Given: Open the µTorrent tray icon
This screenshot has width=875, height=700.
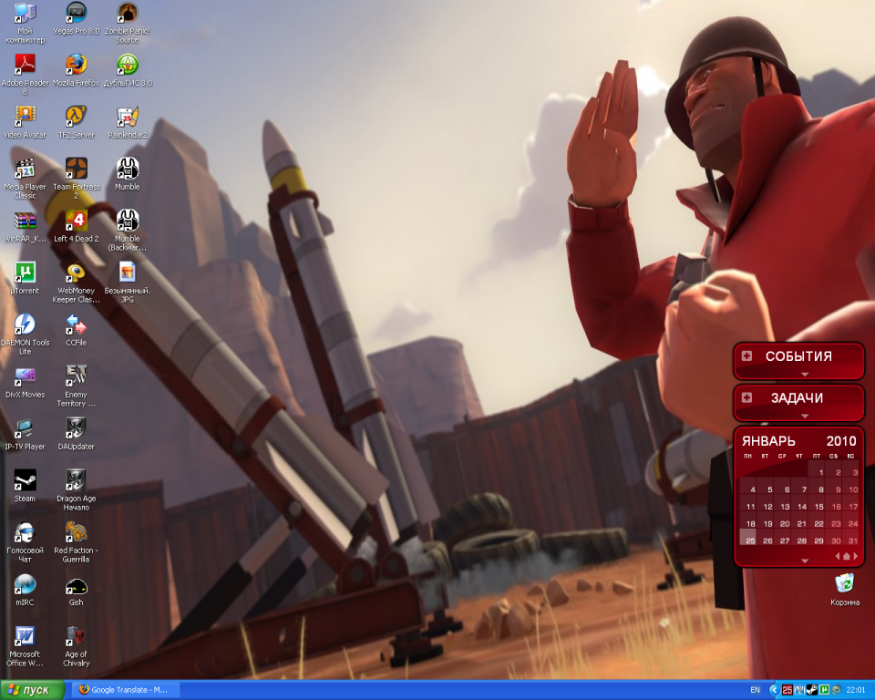Looking at the screenshot, I should (824, 690).
